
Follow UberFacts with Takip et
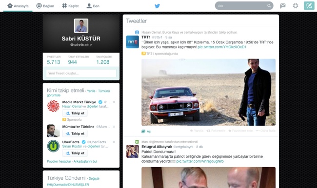(x=75, y=153)
